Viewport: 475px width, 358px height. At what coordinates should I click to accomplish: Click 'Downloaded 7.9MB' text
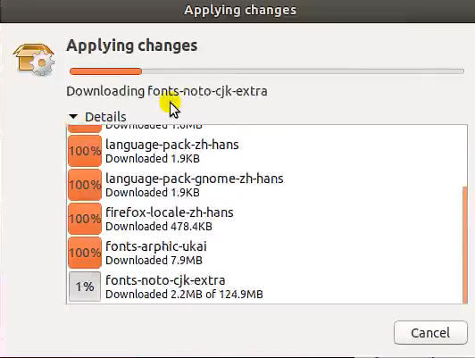tap(154, 261)
